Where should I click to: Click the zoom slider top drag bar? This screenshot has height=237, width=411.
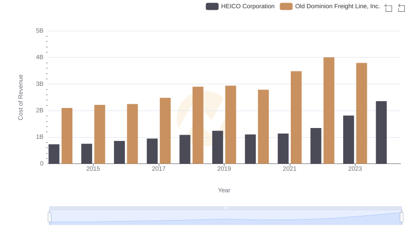pyautogui.click(x=226, y=208)
